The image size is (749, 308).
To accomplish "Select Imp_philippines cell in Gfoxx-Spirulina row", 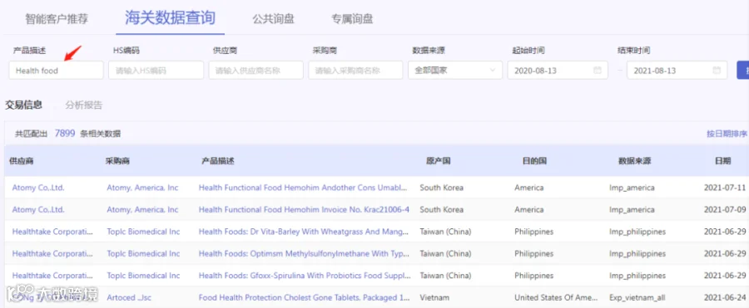I will [x=637, y=276].
